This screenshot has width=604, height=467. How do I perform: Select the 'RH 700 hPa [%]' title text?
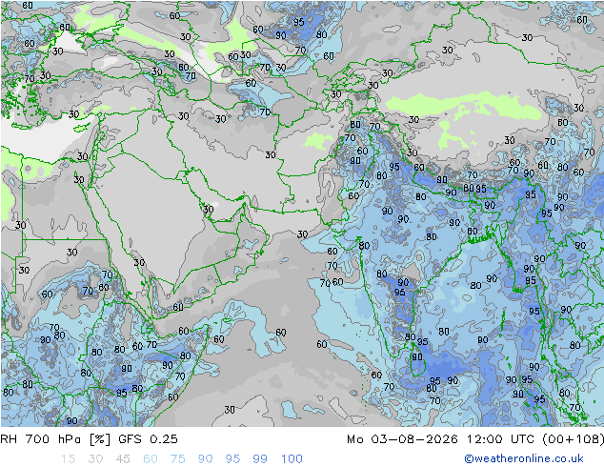coord(55,439)
